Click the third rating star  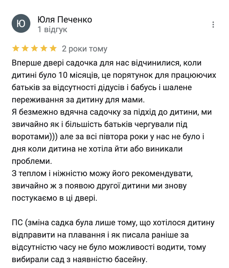click(34, 48)
